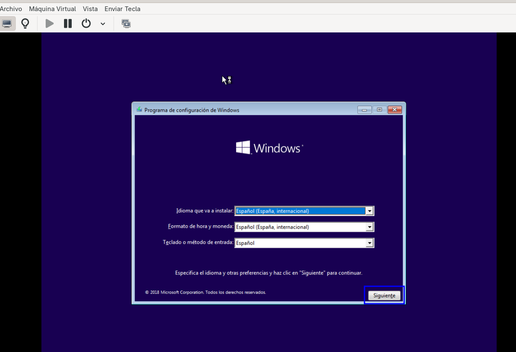Open 'Idioma que va a instalar' dropdown
This screenshot has width=516, height=352.
[x=304, y=211]
